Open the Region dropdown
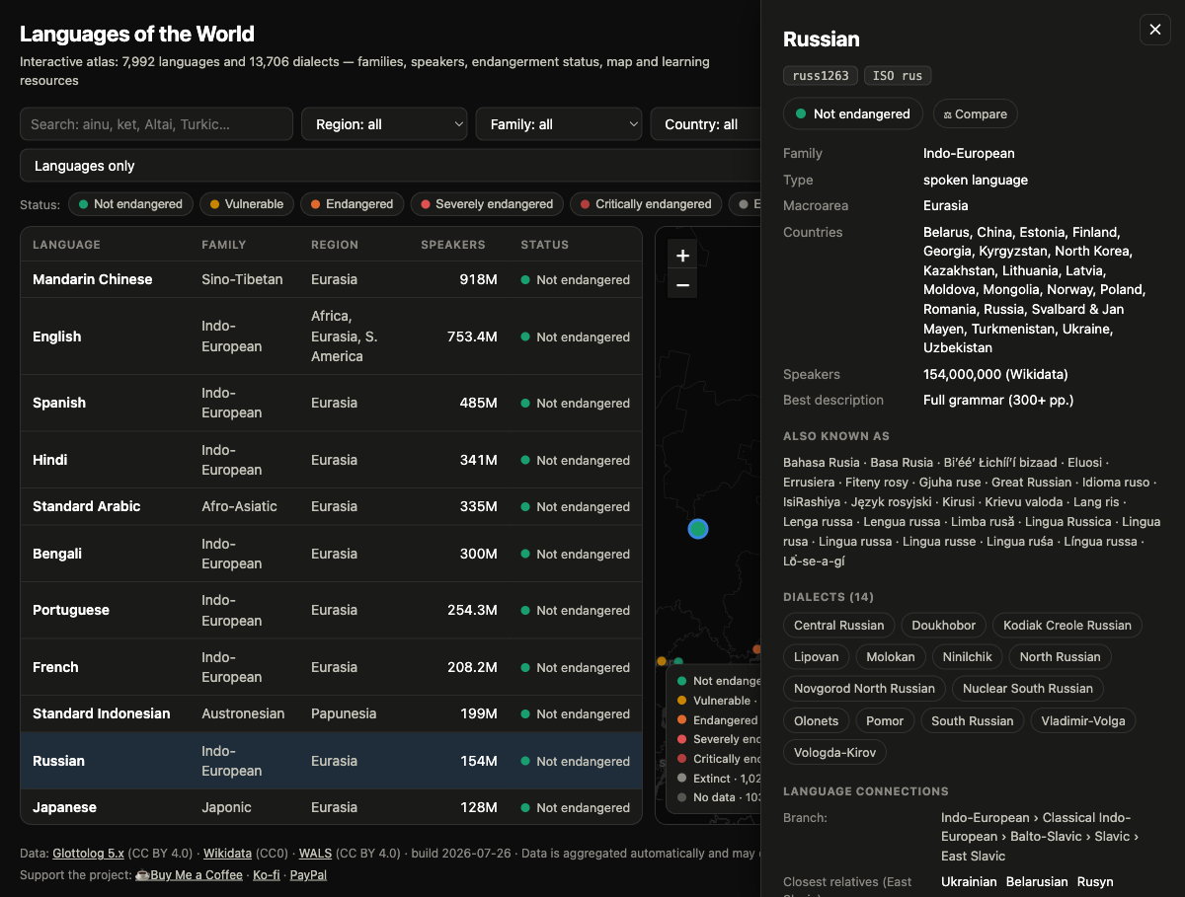1185x897 pixels. [384, 124]
